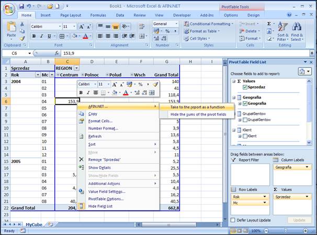This screenshot has height=235, width=317.
Task: Click the Format cells button in Cells group
Action: click(250, 38)
